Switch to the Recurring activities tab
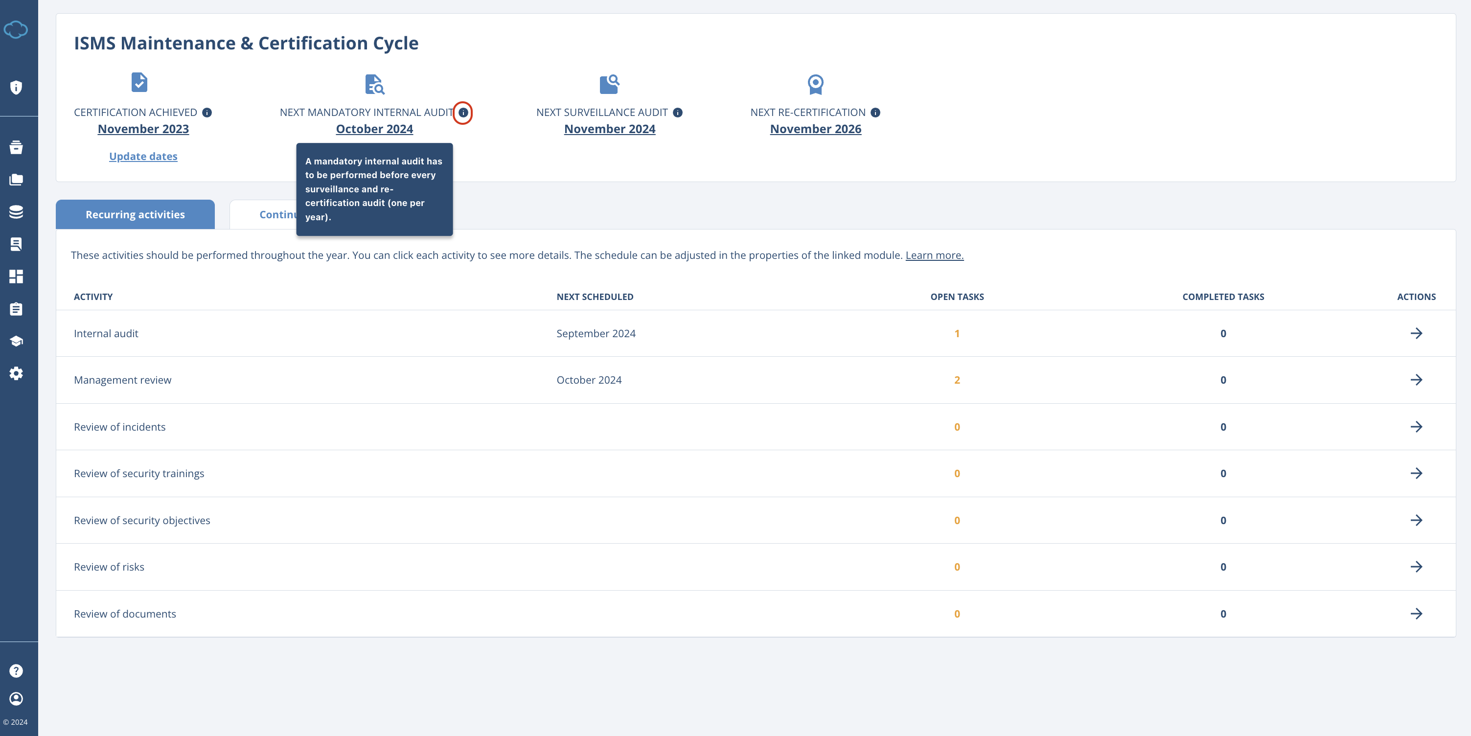 tap(135, 214)
